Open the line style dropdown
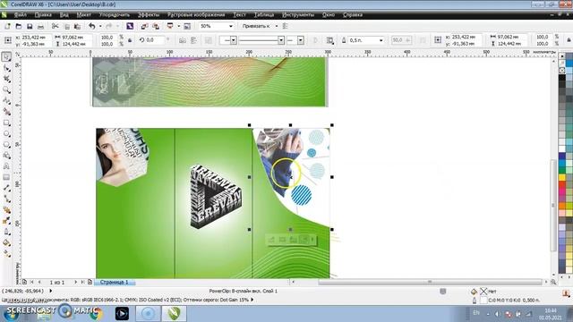The height and width of the screenshot is (322, 573). tap(280, 40)
